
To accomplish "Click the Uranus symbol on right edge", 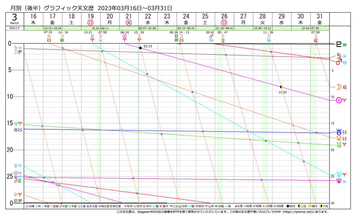I will pyautogui.click(x=339, y=132).
